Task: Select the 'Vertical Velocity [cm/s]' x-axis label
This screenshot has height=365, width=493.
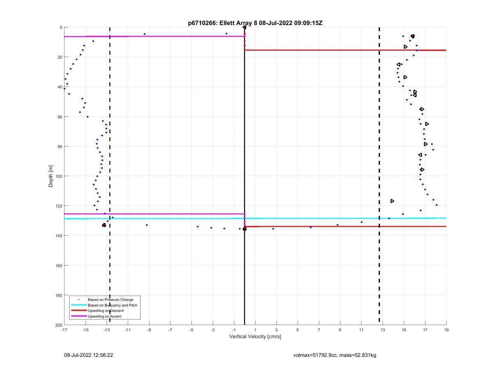Action: click(x=255, y=337)
